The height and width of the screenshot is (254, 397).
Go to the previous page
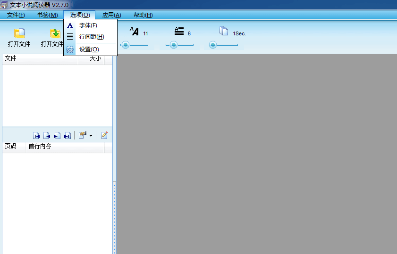tap(47, 136)
